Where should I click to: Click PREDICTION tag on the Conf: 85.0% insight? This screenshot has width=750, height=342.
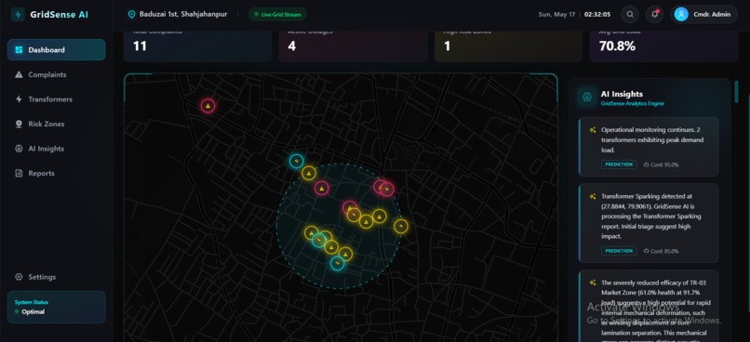click(x=619, y=251)
